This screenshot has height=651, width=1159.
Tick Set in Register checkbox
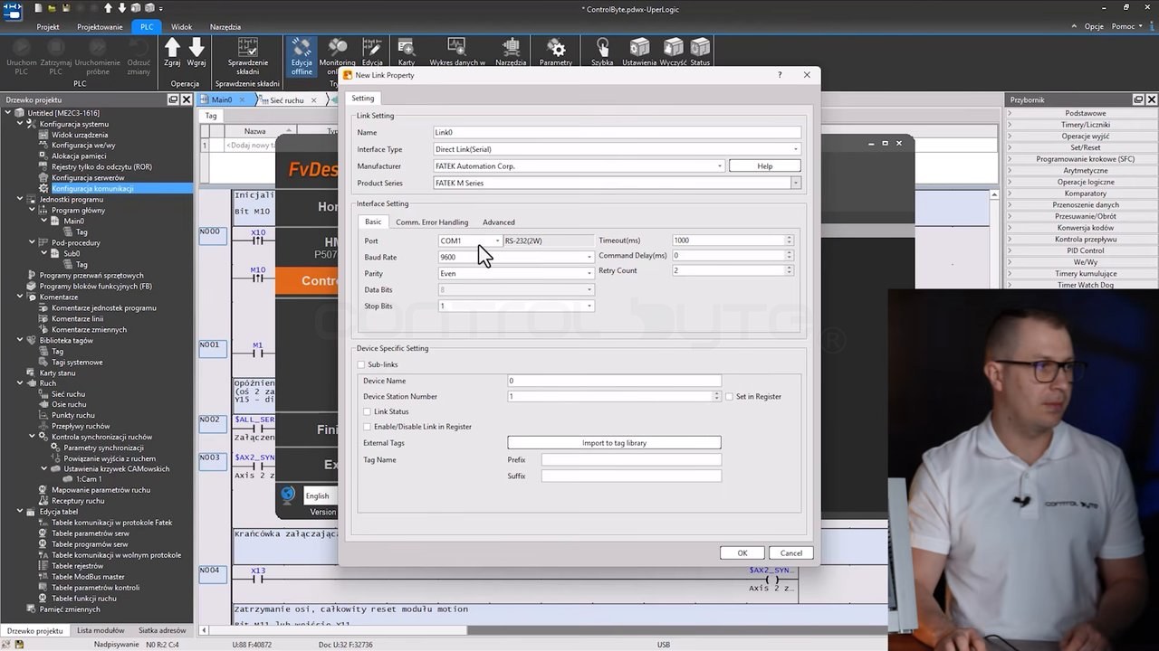click(x=730, y=396)
